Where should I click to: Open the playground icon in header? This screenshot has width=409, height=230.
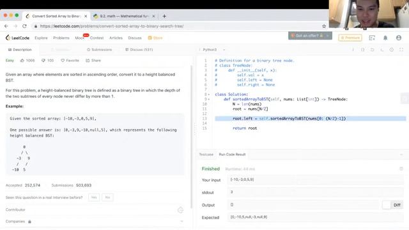[x=372, y=38]
